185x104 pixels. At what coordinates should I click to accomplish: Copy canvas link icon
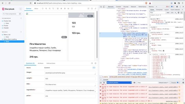click(x=95, y=8)
